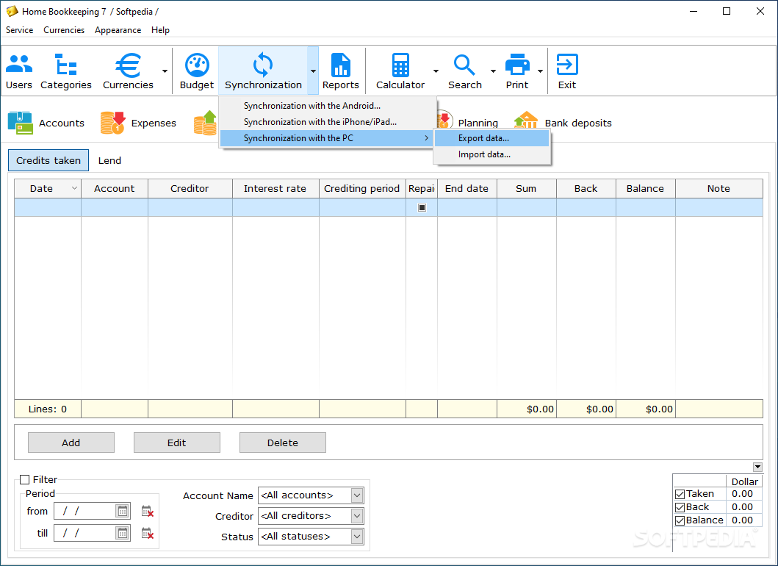Choose Synchronization with the iPhone/iPad
This screenshot has width=778, height=566.
[328, 122]
